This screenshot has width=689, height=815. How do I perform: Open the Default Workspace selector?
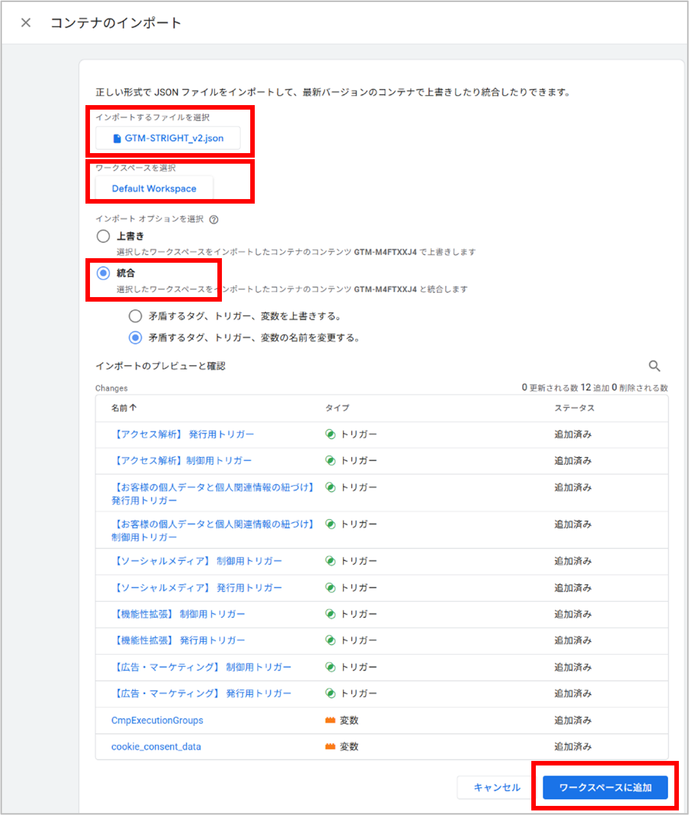(154, 188)
